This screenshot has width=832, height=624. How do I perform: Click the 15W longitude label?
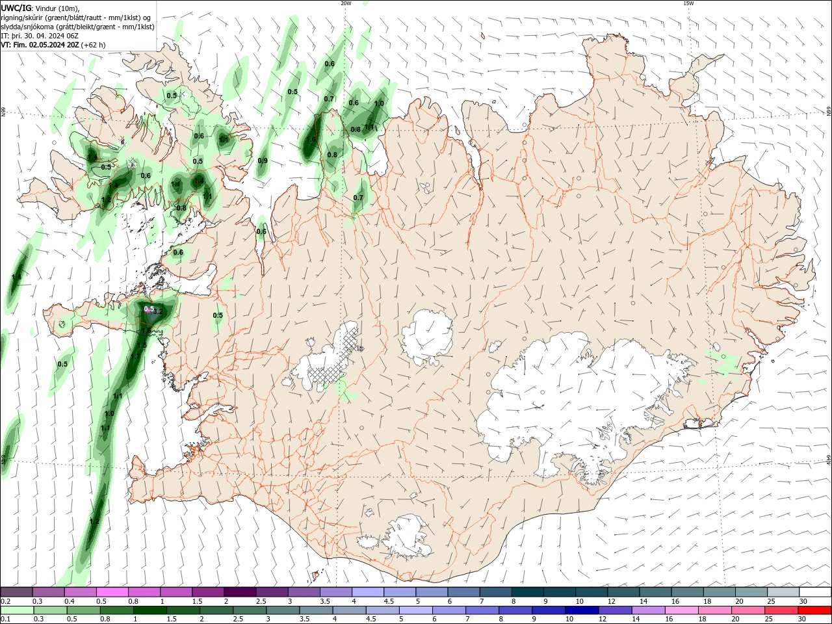click(x=688, y=3)
